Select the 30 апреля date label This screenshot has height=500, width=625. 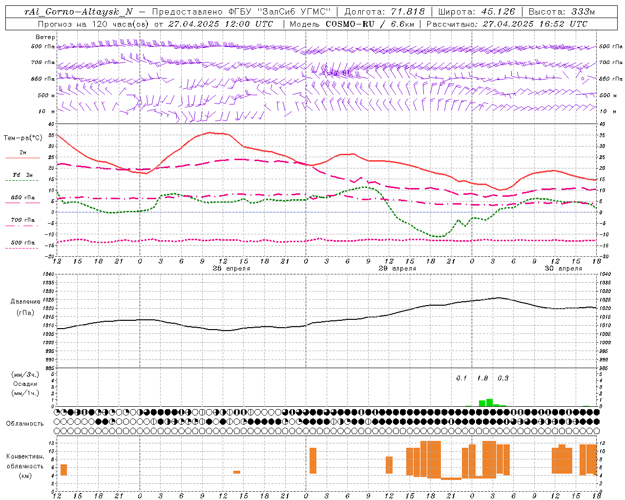point(563,269)
